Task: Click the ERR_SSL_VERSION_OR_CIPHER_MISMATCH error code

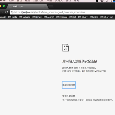Action: tap(84, 71)
